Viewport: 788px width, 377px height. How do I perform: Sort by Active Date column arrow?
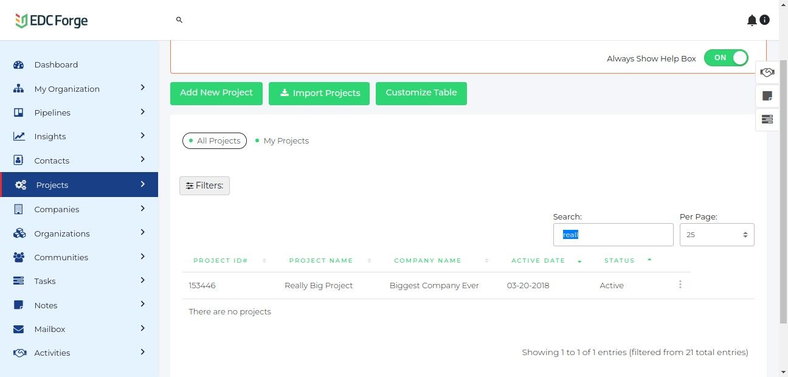pyautogui.click(x=579, y=261)
